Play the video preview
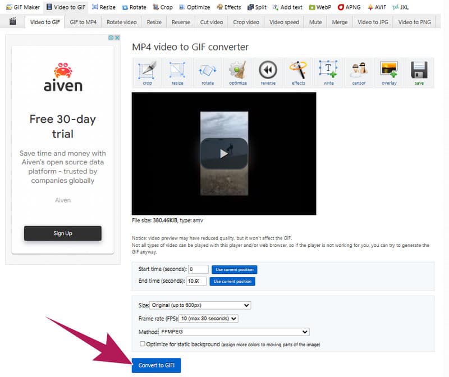Viewport: 449px width, 377px height. [x=224, y=153]
